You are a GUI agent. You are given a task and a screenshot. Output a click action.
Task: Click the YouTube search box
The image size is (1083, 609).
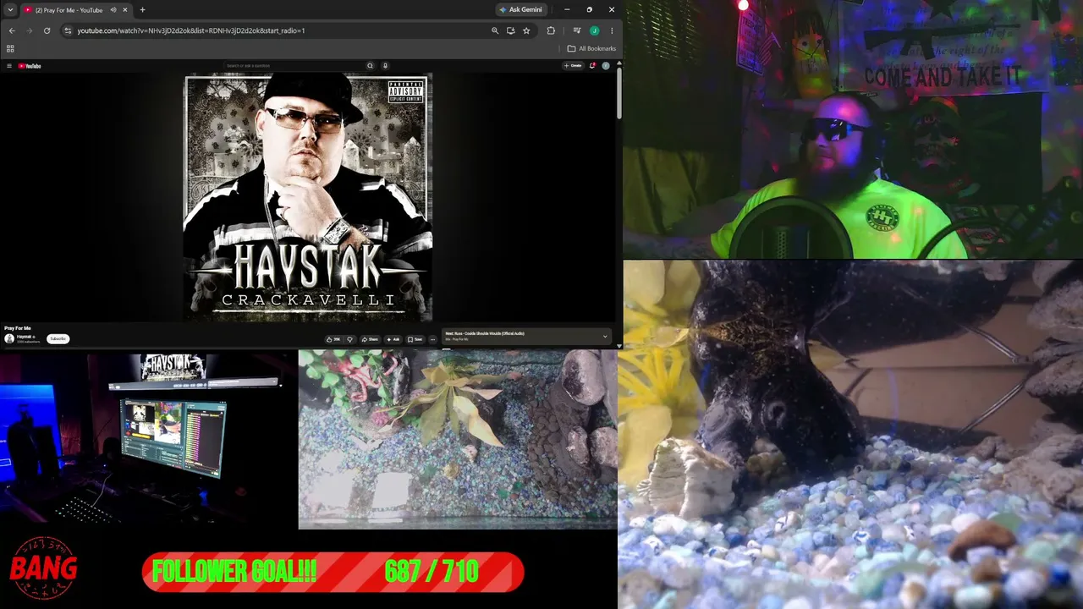point(294,65)
